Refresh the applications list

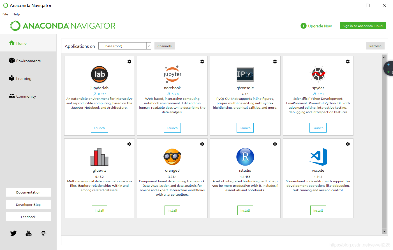pos(375,46)
